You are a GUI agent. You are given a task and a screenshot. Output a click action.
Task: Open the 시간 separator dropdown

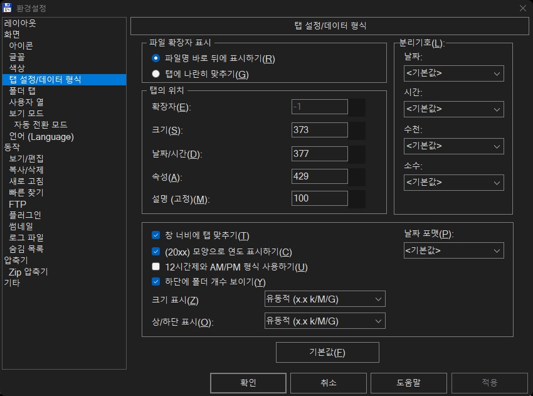453,109
